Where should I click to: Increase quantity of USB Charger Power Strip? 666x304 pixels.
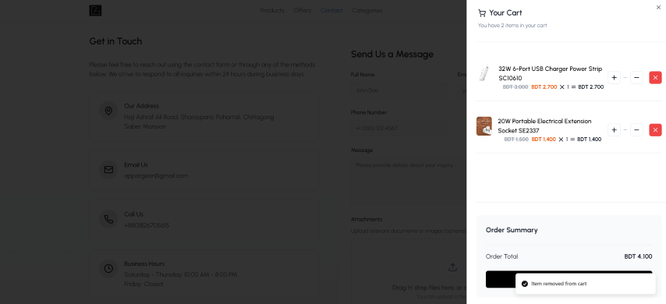[x=614, y=78]
